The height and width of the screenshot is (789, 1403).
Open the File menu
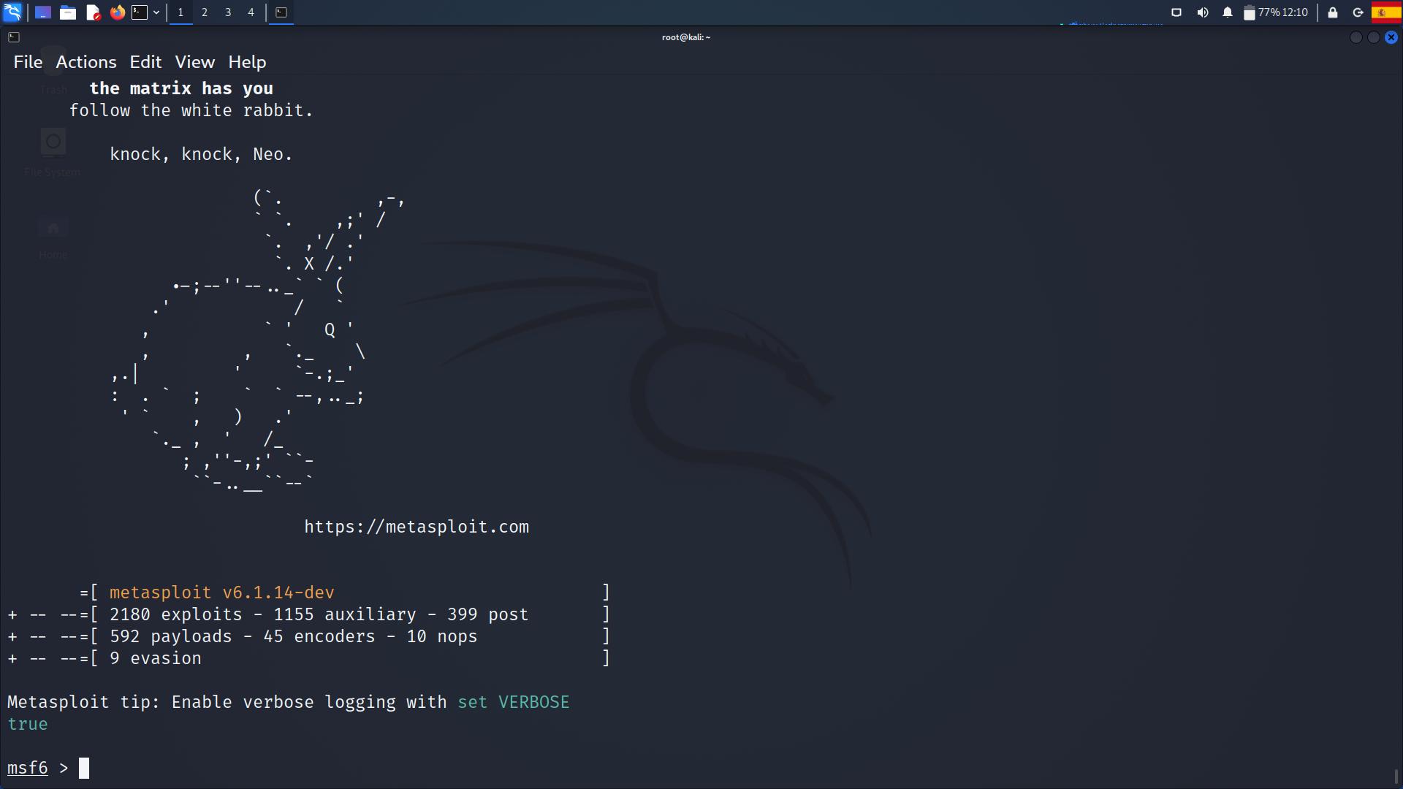(x=28, y=62)
